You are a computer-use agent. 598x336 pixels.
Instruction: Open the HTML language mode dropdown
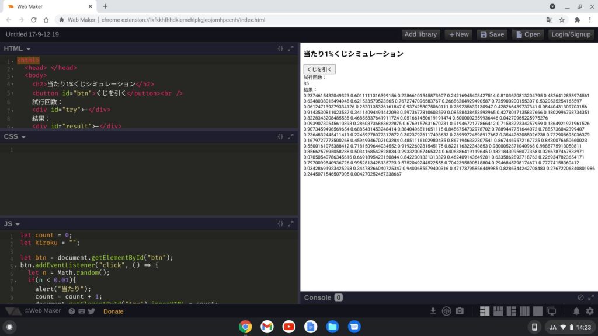[x=17, y=49]
